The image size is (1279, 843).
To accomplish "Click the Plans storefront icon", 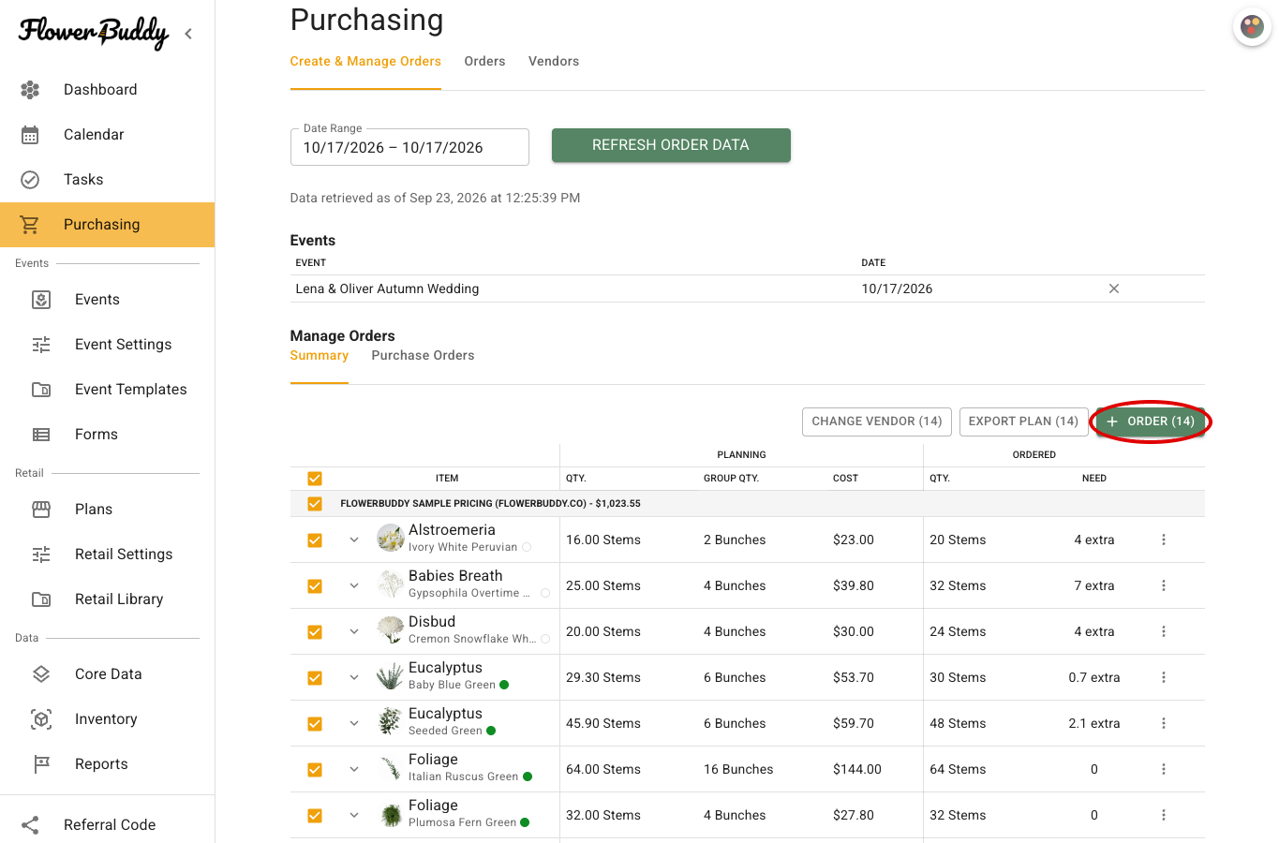I will [41, 510].
